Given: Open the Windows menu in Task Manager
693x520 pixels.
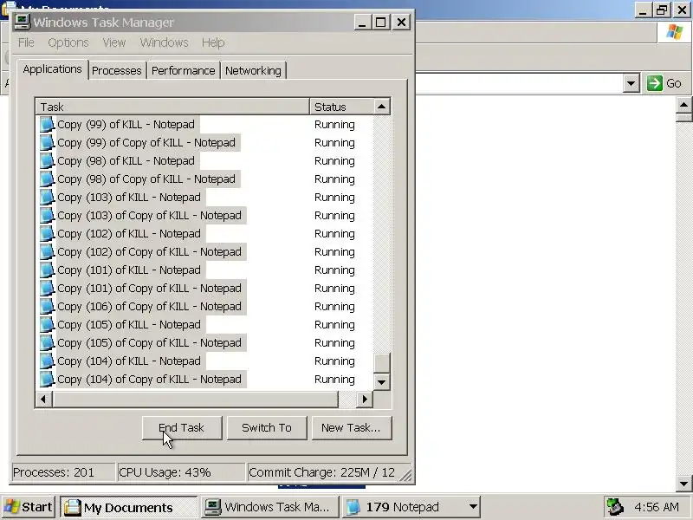Looking at the screenshot, I should [x=164, y=42].
